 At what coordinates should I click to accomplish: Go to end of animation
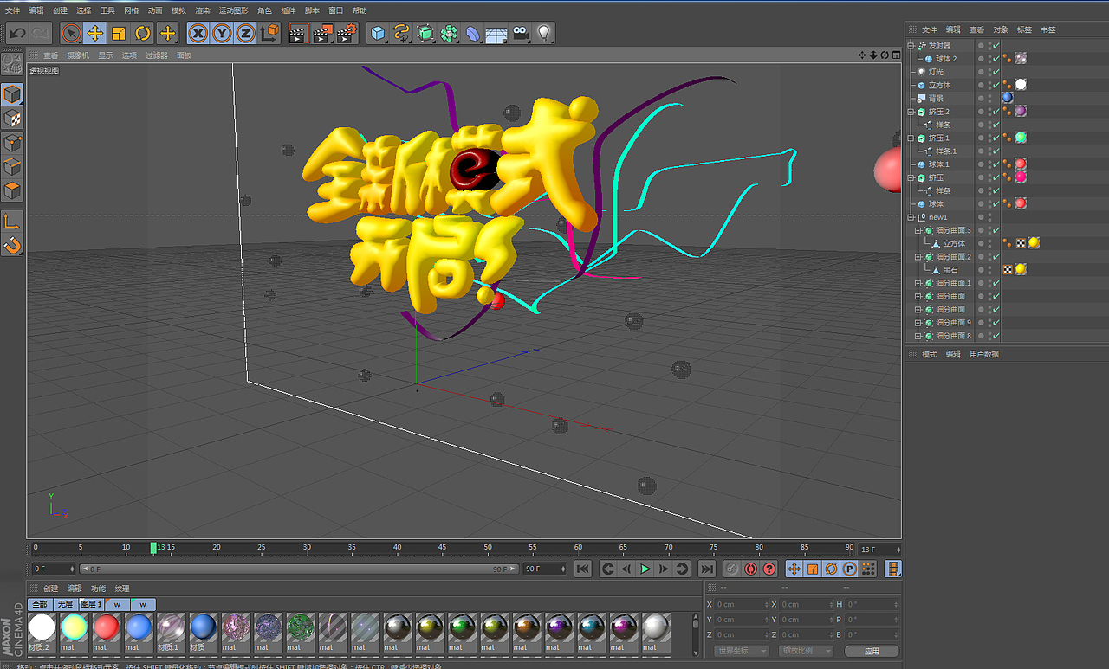[707, 569]
